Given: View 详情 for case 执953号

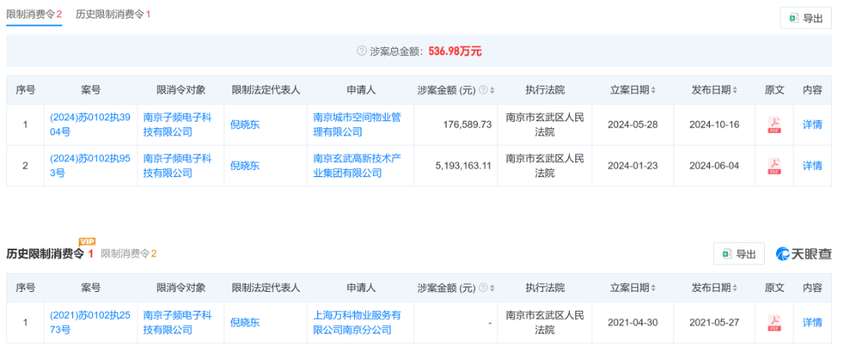Looking at the screenshot, I should (812, 166).
